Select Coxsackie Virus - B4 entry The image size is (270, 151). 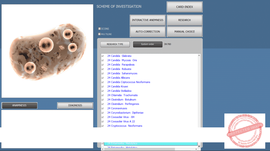[121, 117]
